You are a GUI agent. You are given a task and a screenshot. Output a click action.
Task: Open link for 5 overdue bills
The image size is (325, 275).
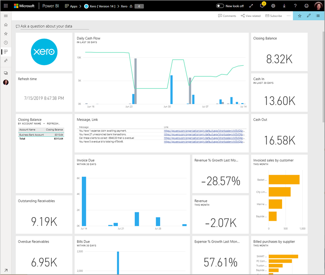(204, 142)
